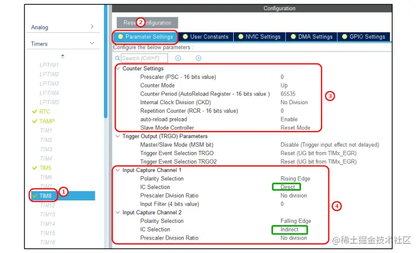Viewport: 419px width, 253px height.
Task: Select TIM15 in the list
Action: (47, 233)
